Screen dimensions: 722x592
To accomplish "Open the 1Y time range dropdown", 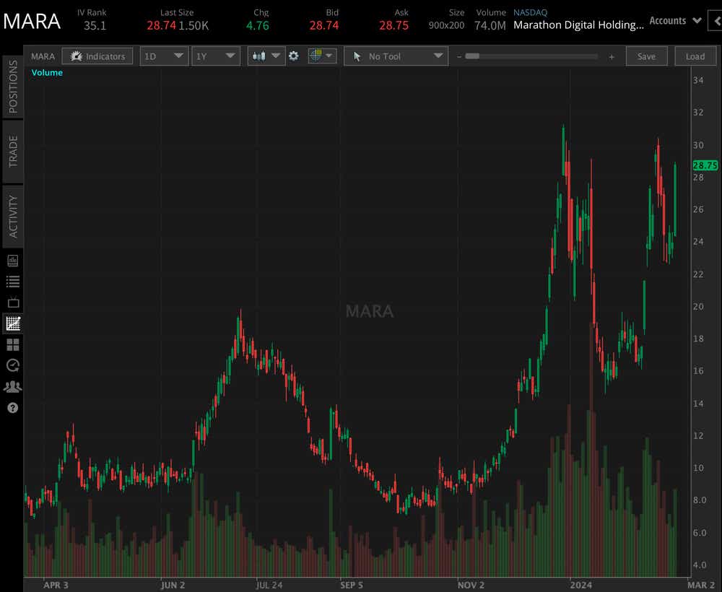I will tap(215, 56).
